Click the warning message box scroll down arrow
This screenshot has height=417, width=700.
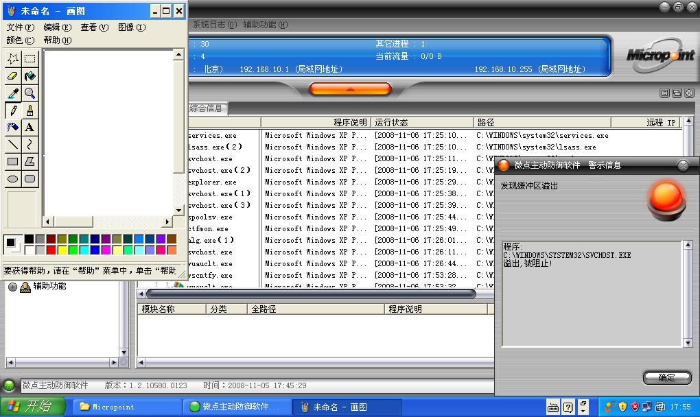[688, 343]
